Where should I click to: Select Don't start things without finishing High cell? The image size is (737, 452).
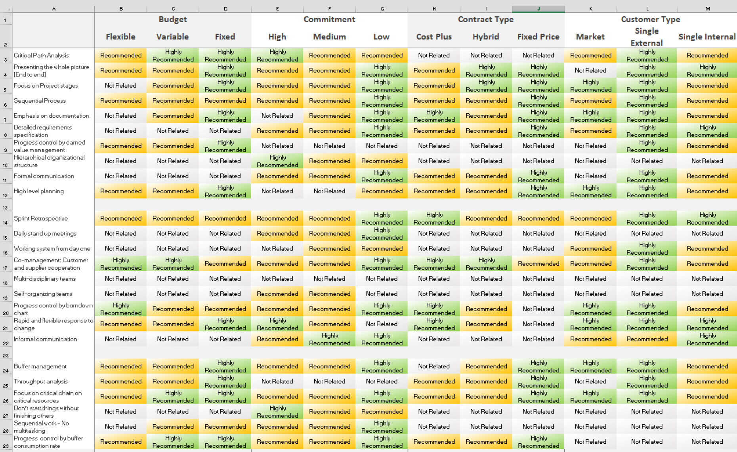pyautogui.click(x=277, y=411)
